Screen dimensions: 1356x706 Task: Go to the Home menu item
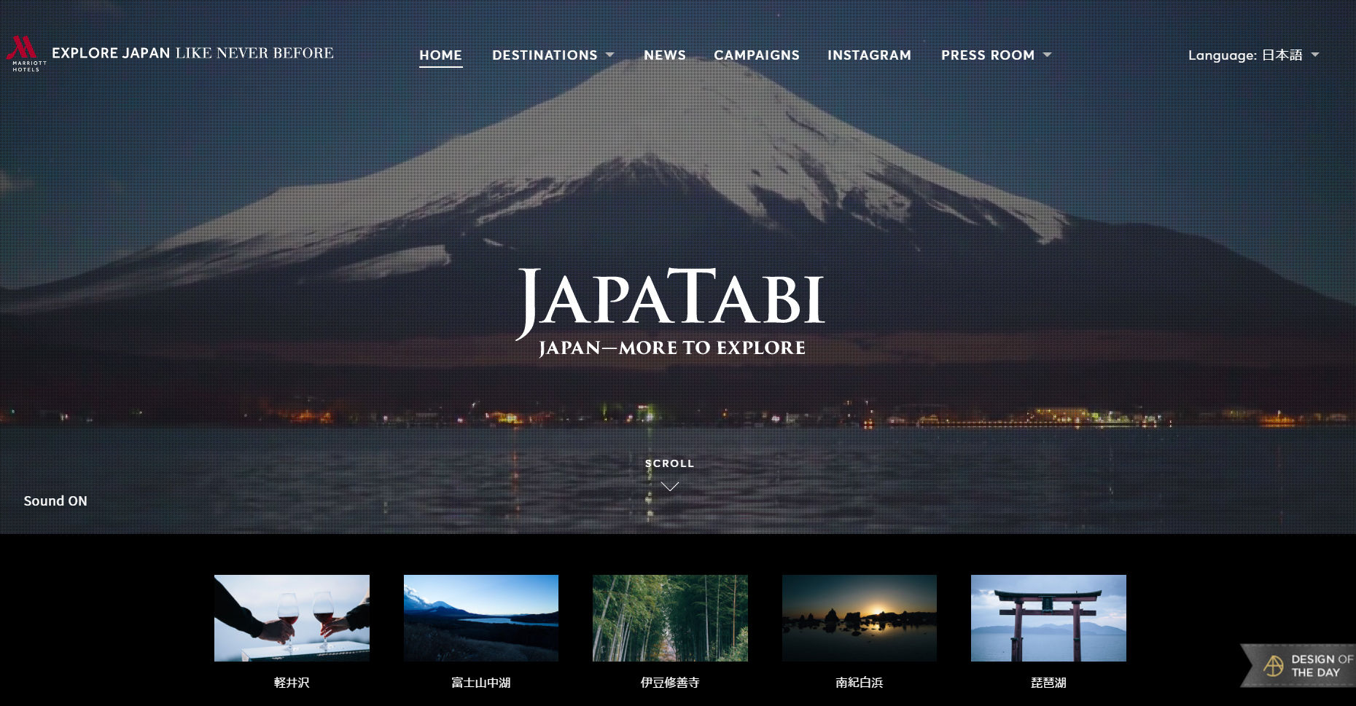point(440,55)
